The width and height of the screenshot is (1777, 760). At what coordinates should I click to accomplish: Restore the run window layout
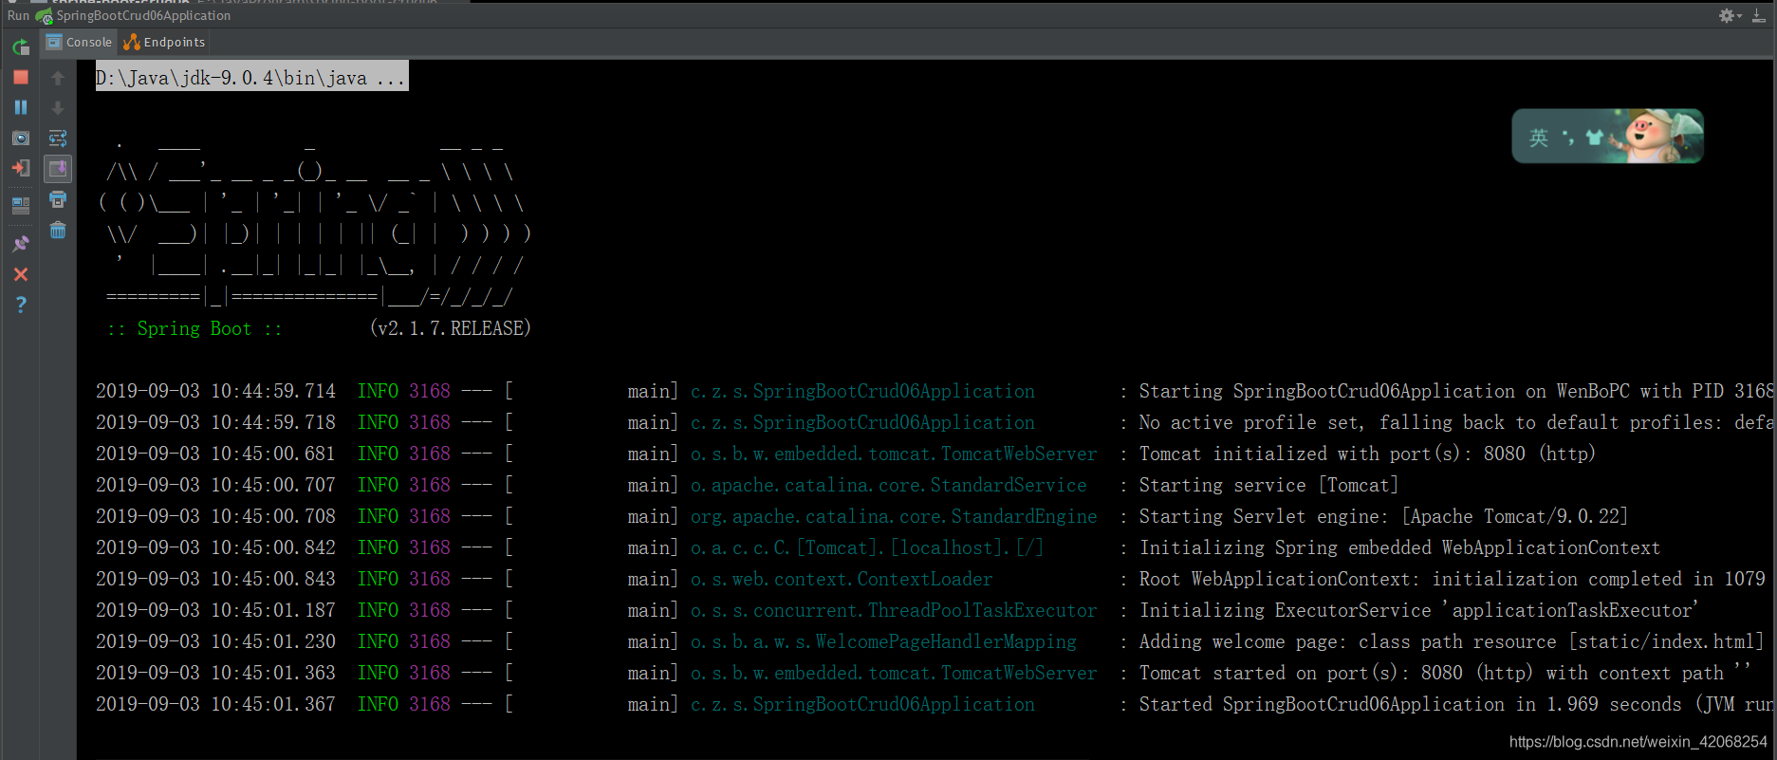coord(21,205)
